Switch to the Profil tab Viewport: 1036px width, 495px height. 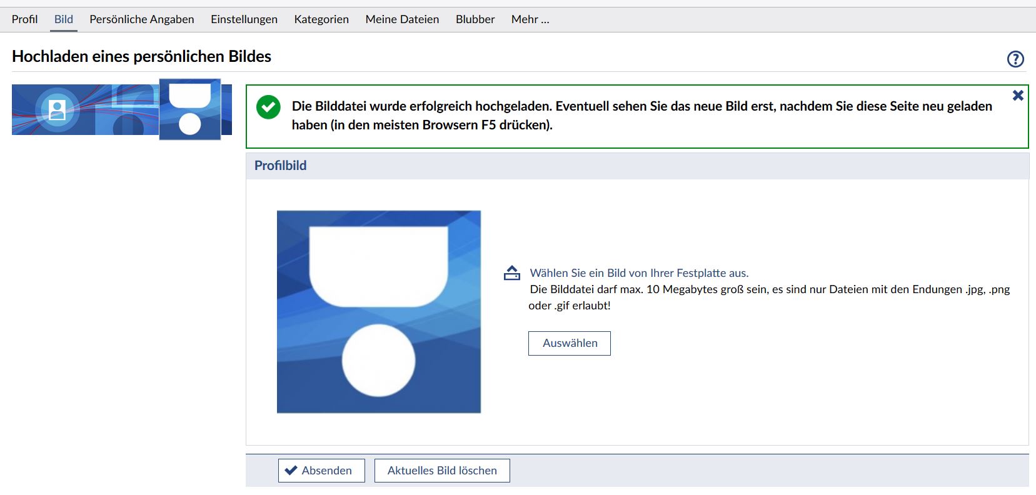point(24,19)
